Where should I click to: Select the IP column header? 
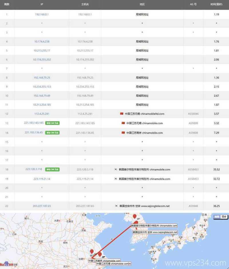point(42,4)
